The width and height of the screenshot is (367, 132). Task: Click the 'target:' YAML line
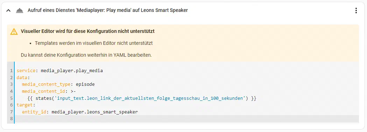26,105
